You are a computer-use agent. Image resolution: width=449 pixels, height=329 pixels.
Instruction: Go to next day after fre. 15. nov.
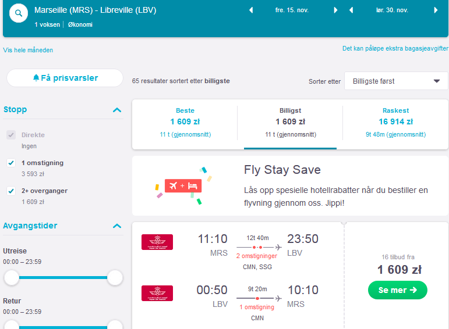(335, 10)
